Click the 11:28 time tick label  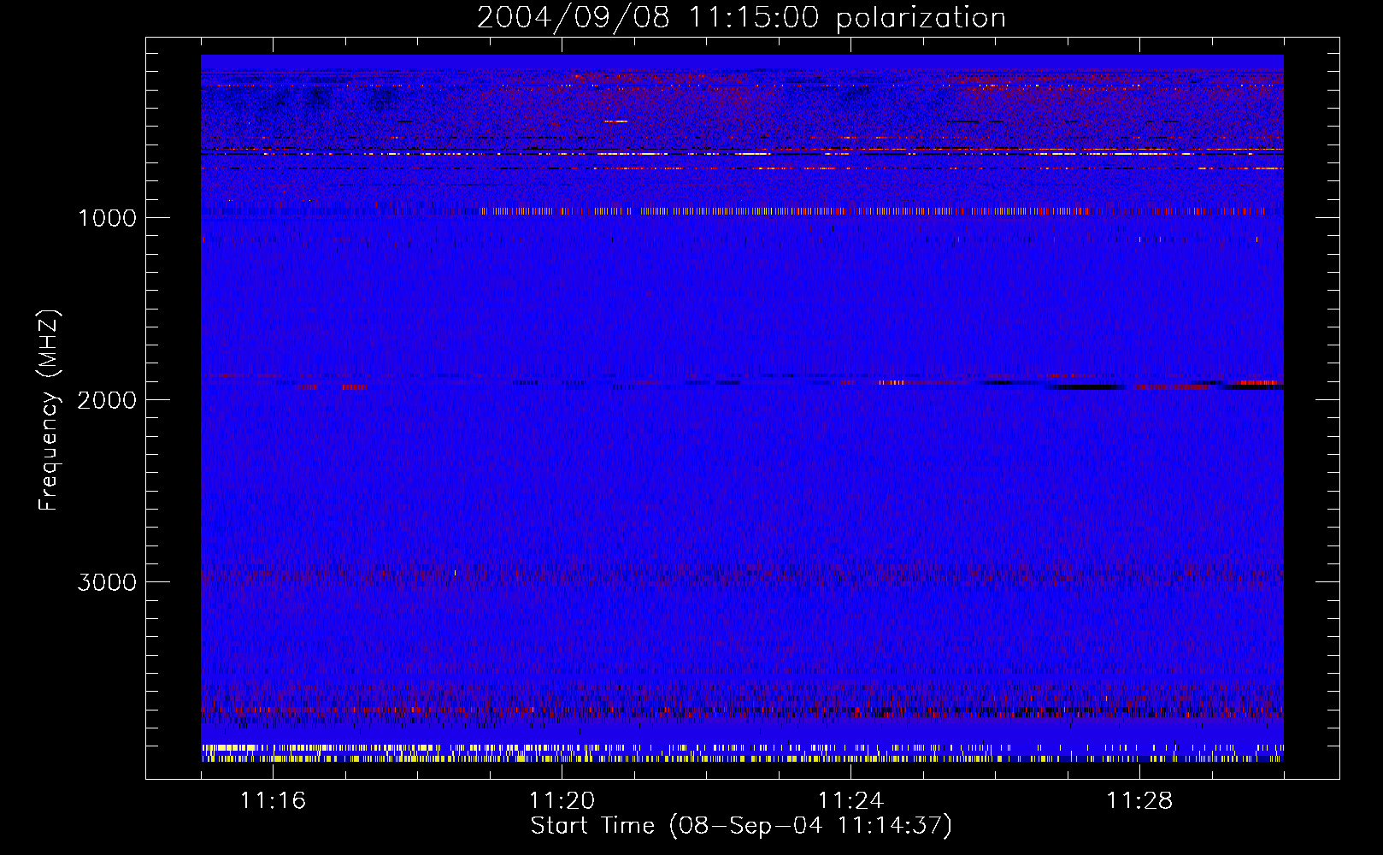[1139, 801]
